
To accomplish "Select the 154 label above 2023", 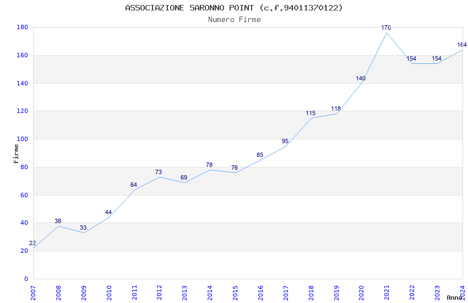I will (x=437, y=59).
